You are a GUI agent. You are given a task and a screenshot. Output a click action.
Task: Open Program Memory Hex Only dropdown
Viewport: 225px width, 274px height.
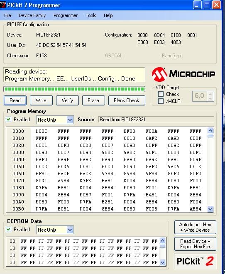[x=70, y=120]
